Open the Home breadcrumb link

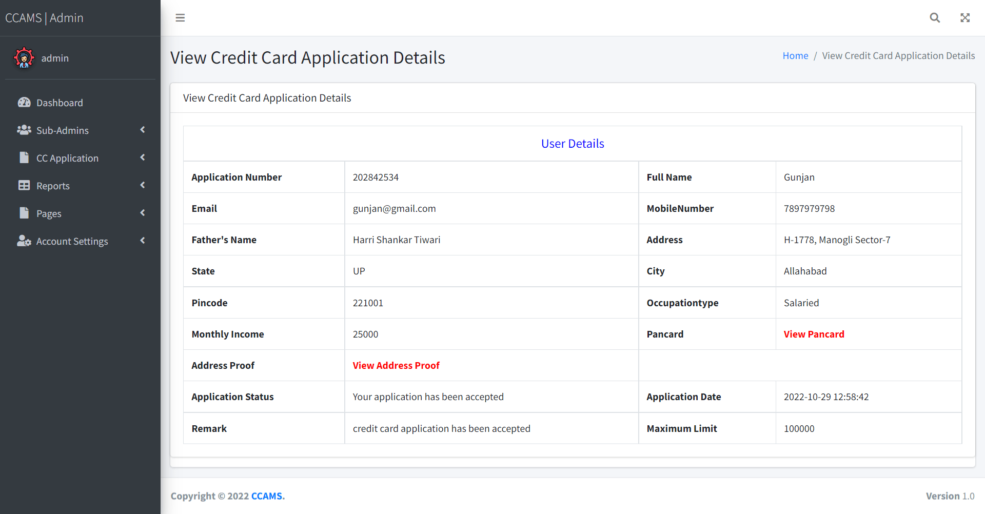(x=795, y=55)
